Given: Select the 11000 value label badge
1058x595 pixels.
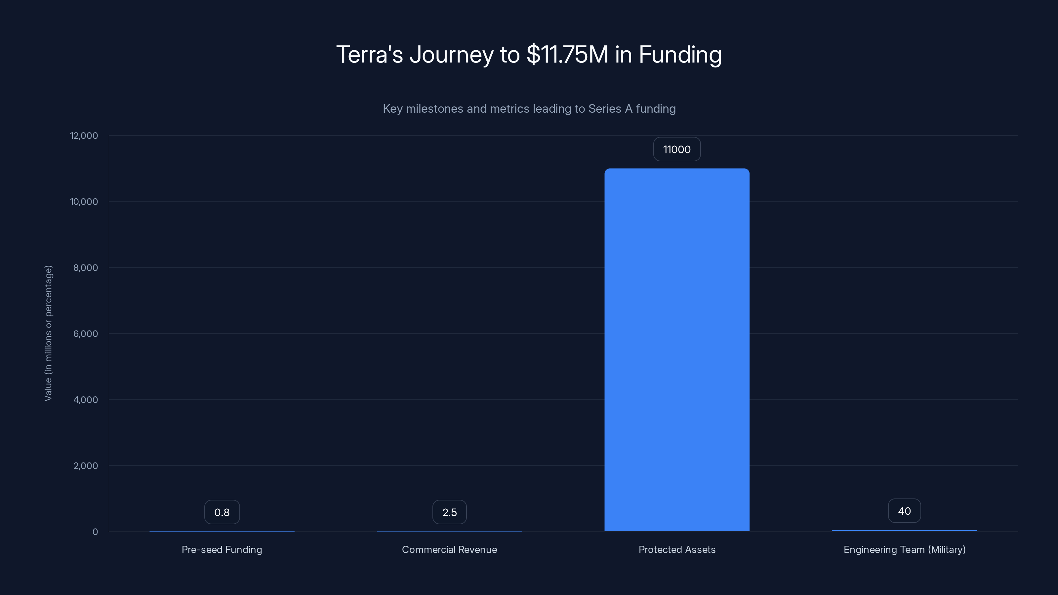Looking at the screenshot, I should [x=676, y=149].
